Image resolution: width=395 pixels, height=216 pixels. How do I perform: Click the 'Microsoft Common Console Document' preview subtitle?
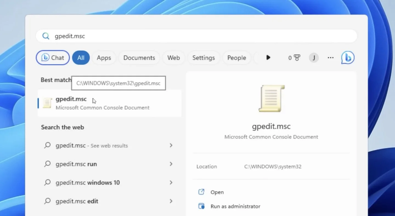271,137
